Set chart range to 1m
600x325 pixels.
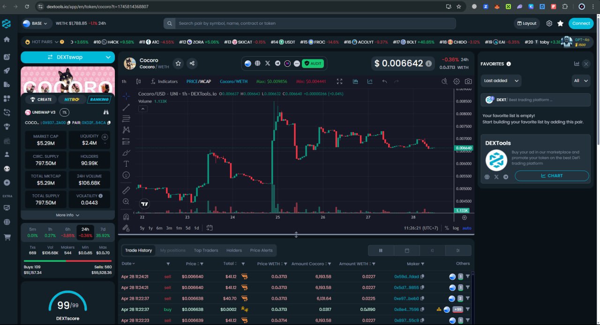179,228
